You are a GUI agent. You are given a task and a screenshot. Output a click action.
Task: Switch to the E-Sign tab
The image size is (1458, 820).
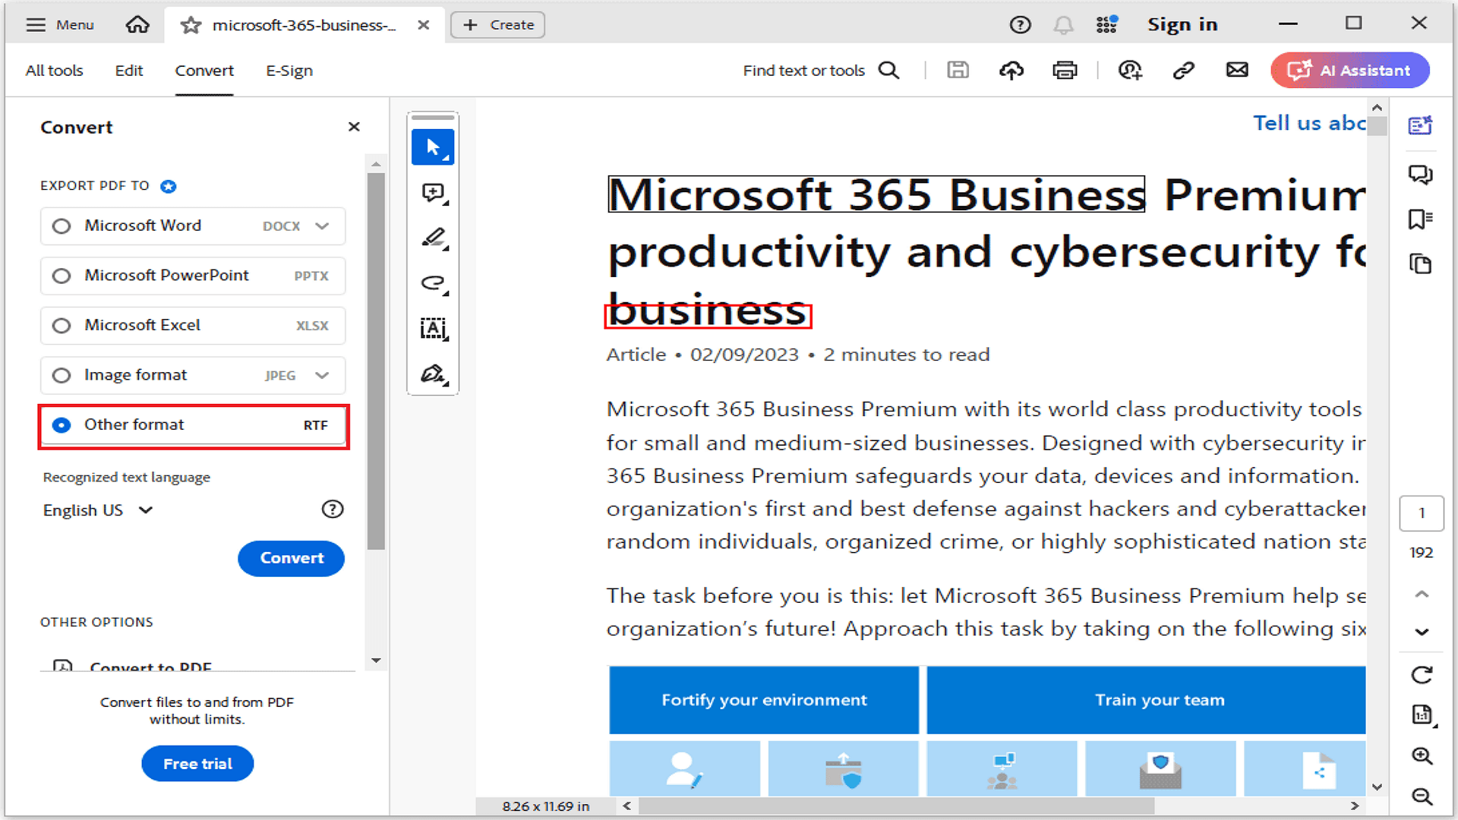tap(289, 71)
